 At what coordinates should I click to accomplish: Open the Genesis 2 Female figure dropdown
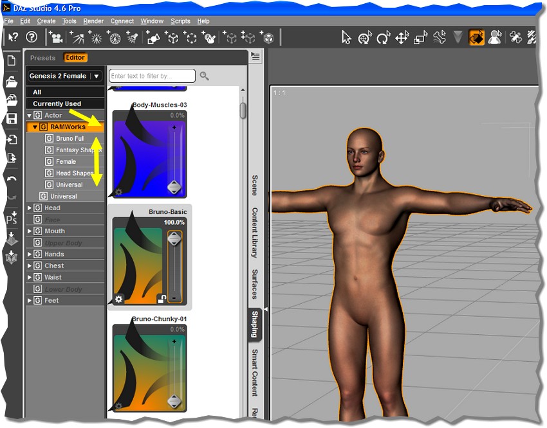pos(65,76)
